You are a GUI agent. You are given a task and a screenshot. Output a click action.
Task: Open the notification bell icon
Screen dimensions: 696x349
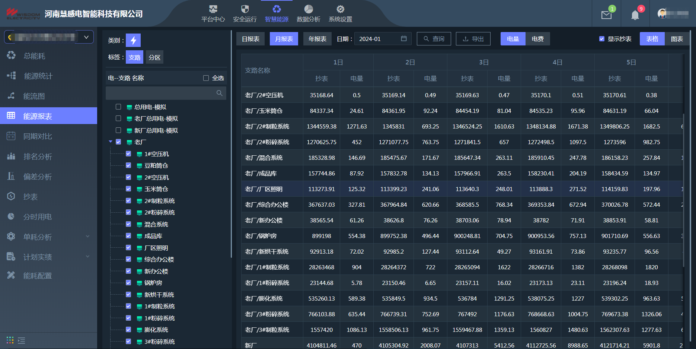635,15
